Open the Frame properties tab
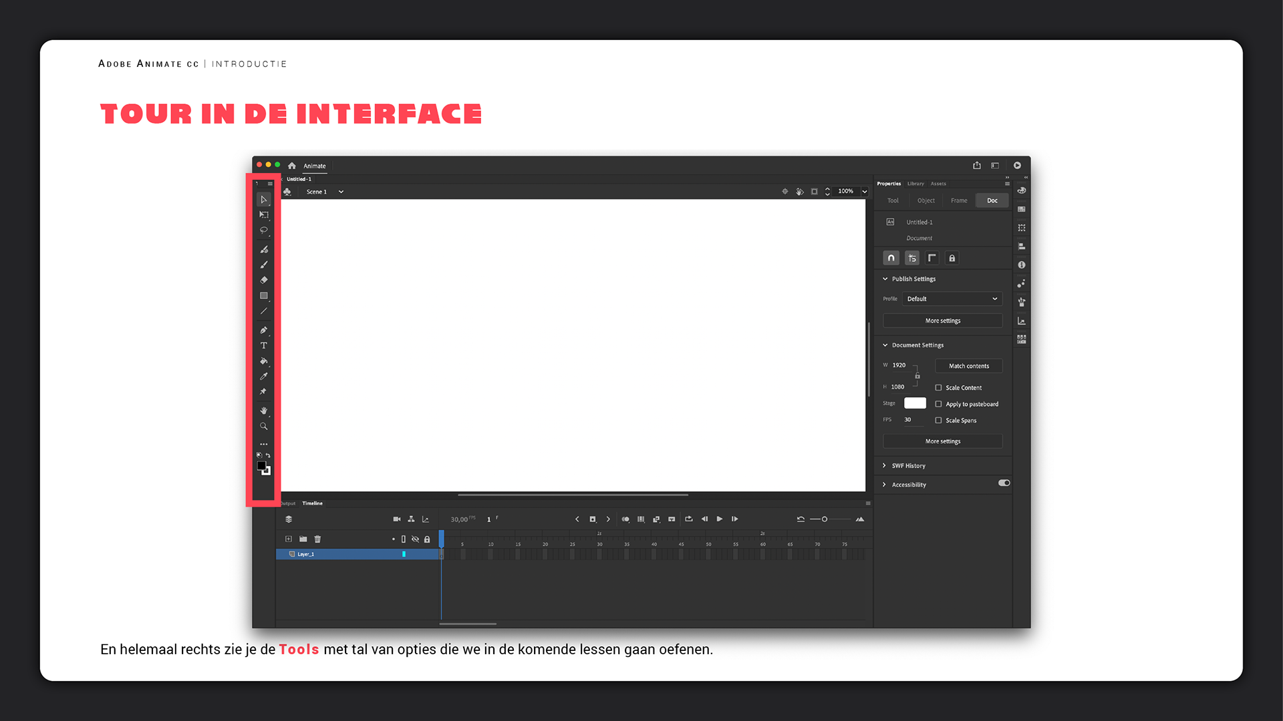 [958, 200]
